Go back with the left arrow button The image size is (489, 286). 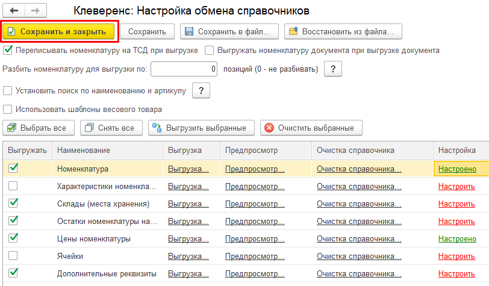[x=14, y=11]
